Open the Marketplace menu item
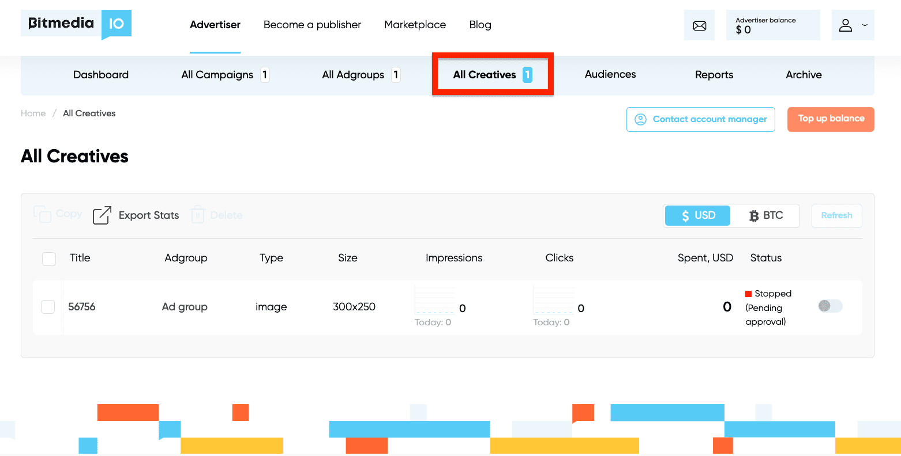The image size is (901, 456). point(415,25)
